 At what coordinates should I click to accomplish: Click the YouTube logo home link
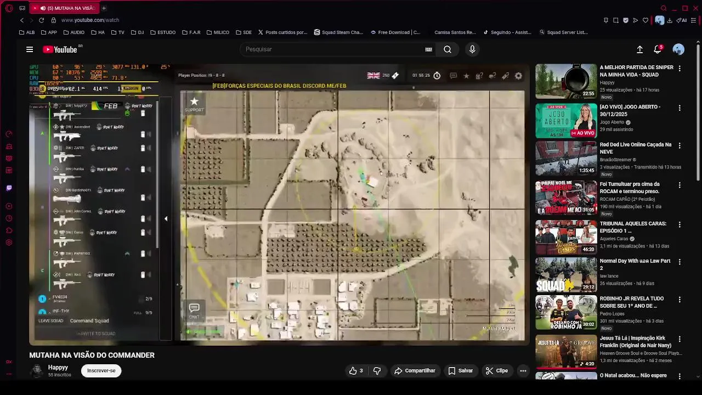point(60,49)
